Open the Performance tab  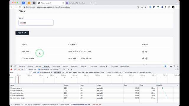pyautogui.click(x=56, y=66)
